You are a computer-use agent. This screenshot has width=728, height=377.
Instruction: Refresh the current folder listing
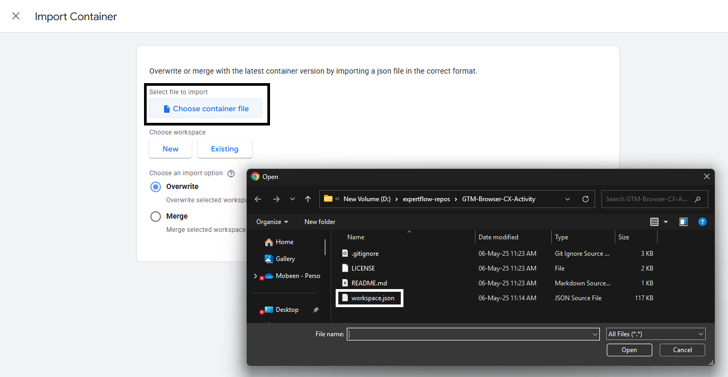click(585, 199)
